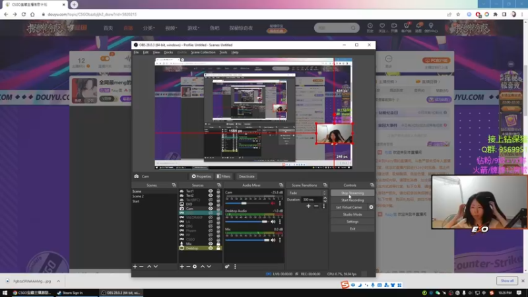Viewport: 528px width, 297px height.
Task: Open the Mic channel options menu
Action: (280, 240)
